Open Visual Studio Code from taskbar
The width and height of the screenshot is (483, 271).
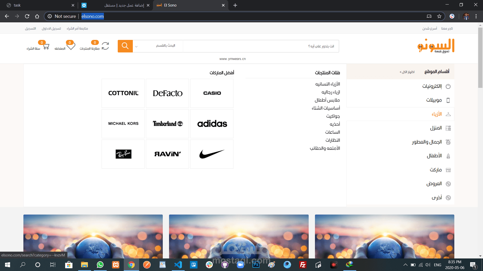tap(178, 265)
